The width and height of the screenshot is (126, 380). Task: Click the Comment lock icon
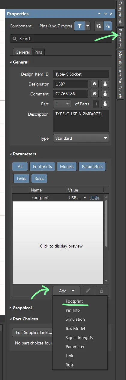(x=105, y=94)
